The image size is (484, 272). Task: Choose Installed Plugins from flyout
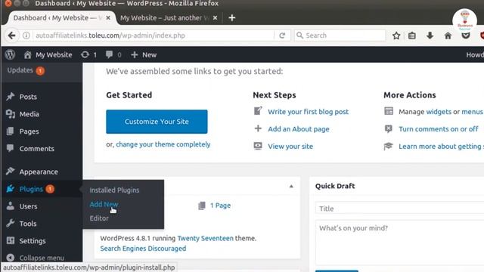tap(114, 190)
